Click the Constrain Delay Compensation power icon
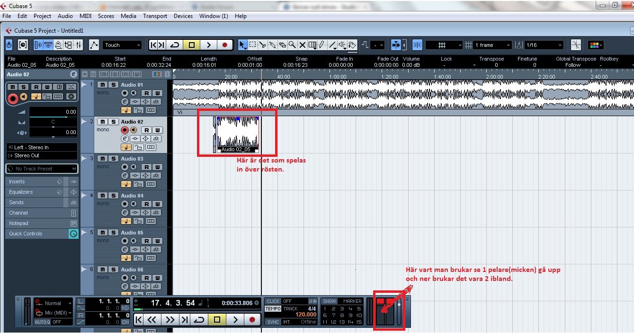 click(9, 45)
